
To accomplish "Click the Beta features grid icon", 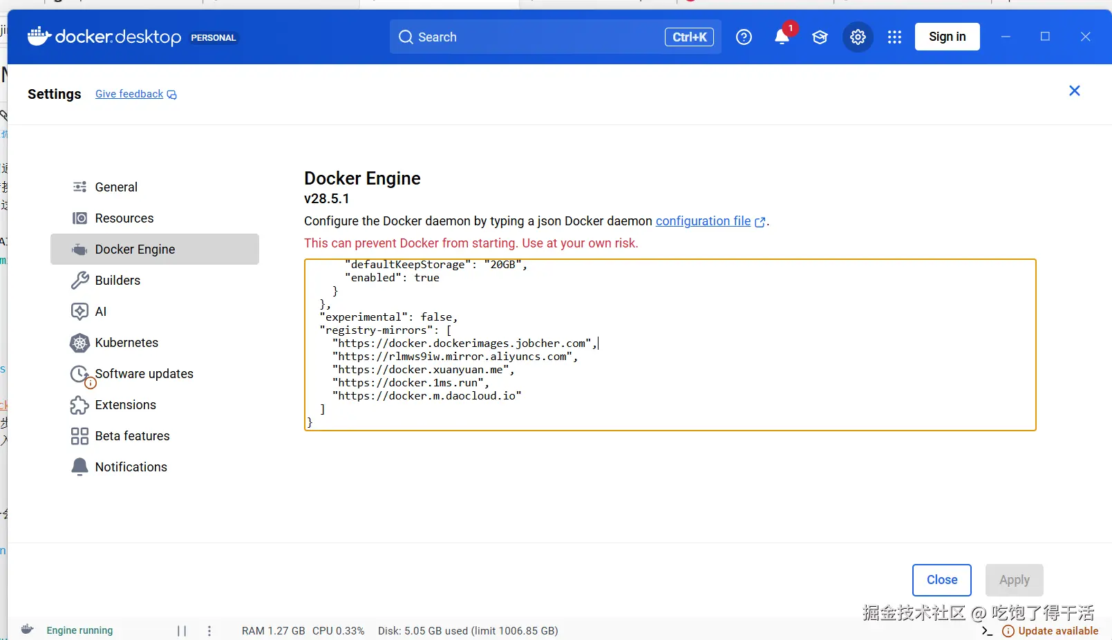I will click(79, 436).
